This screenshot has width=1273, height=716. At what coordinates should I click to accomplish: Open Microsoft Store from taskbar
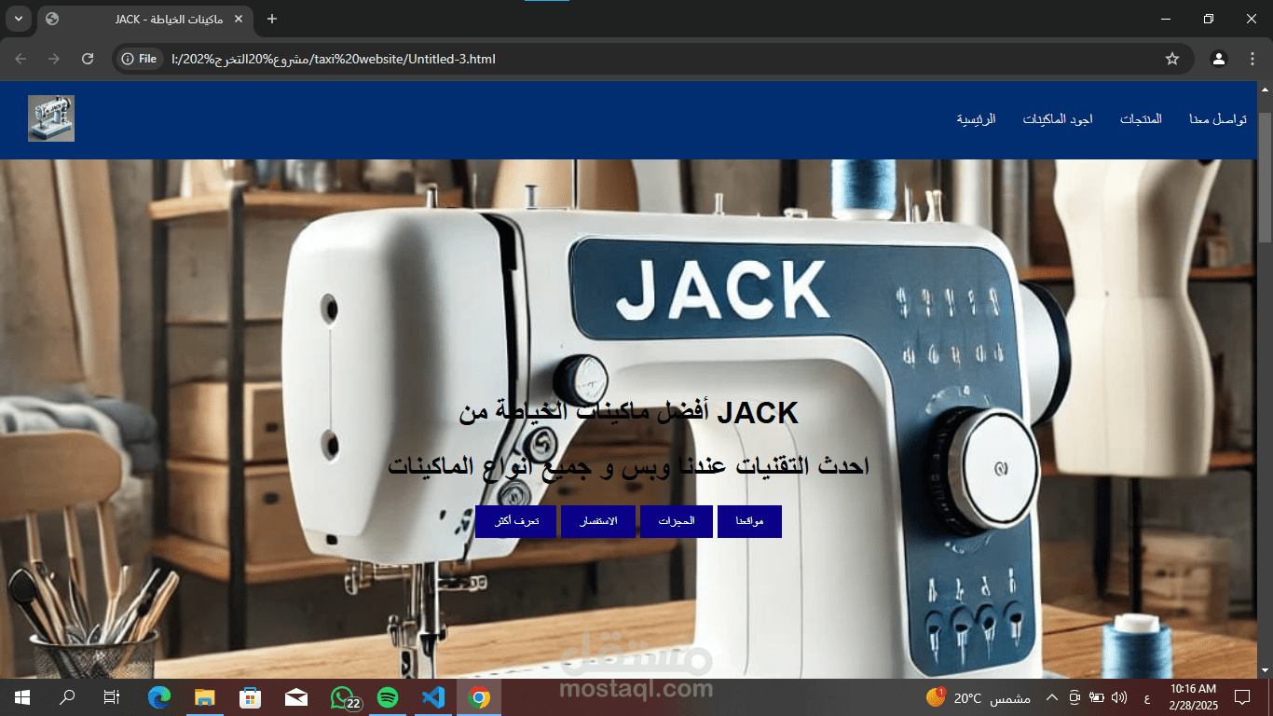(250, 697)
